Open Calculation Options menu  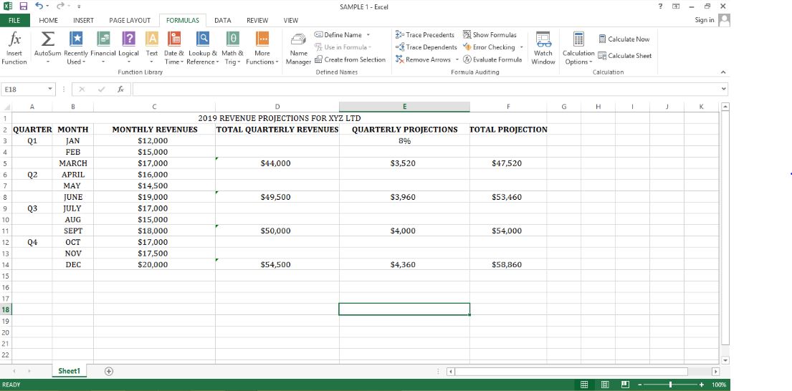point(578,49)
